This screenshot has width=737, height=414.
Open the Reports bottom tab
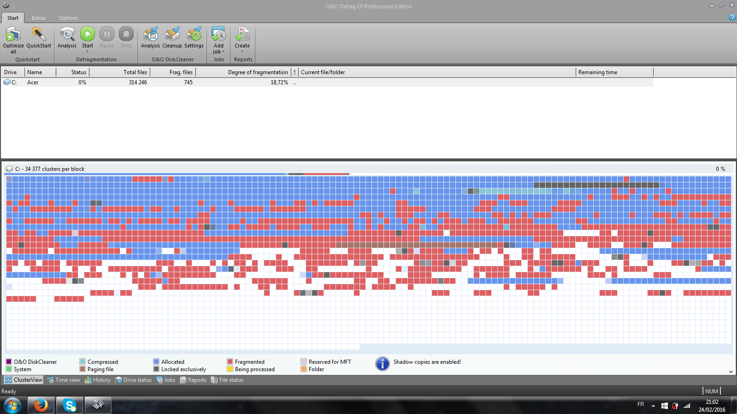click(193, 380)
